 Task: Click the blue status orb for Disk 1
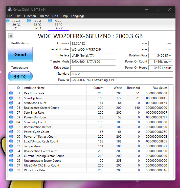click(29, 21)
